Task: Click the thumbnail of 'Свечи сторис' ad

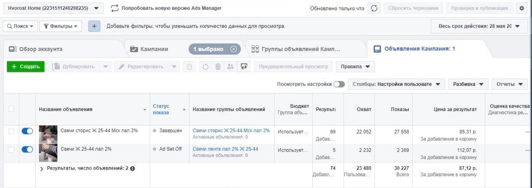Action: tap(48, 133)
